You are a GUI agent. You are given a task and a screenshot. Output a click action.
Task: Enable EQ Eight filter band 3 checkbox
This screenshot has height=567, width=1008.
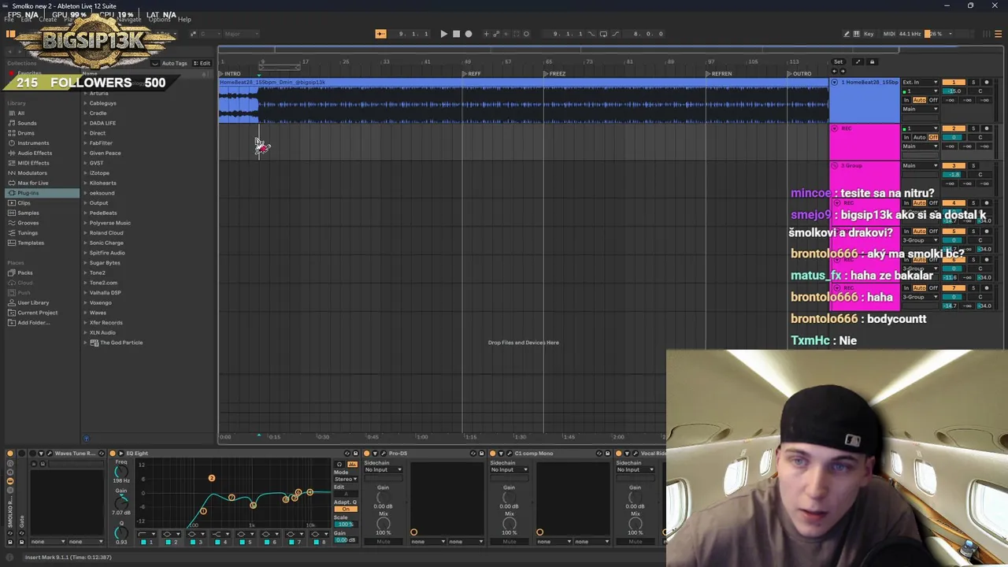coord(191,542)
